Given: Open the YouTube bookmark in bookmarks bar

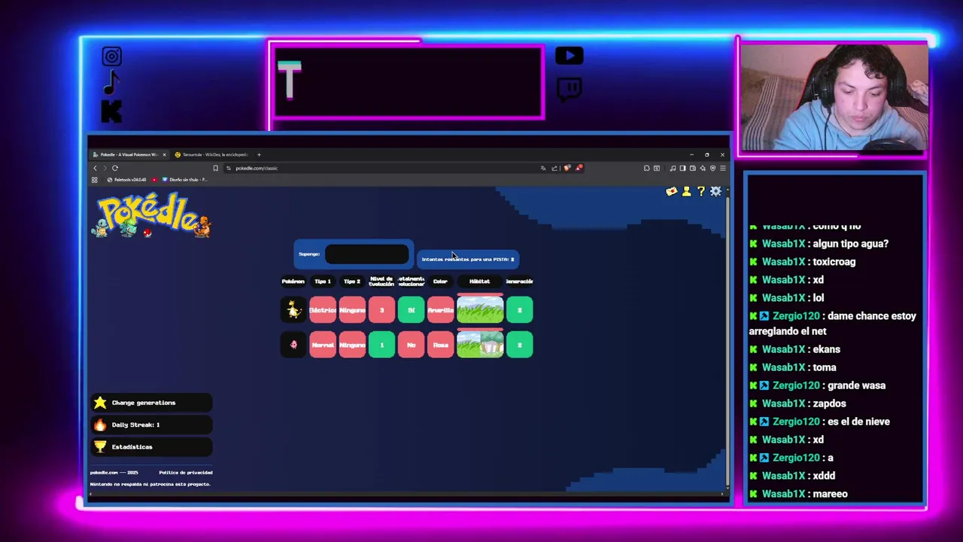Looking at the screenshot, I should coord(154,180).
